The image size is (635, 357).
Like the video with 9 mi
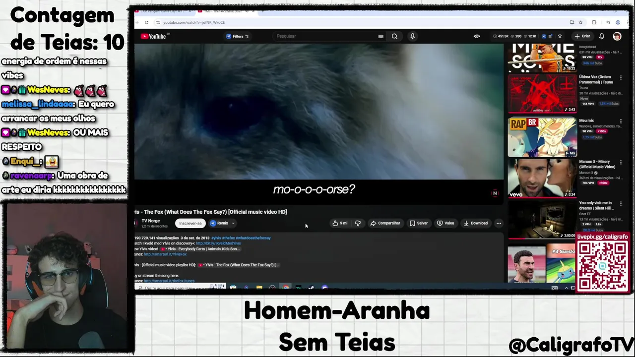click(340, 223)
